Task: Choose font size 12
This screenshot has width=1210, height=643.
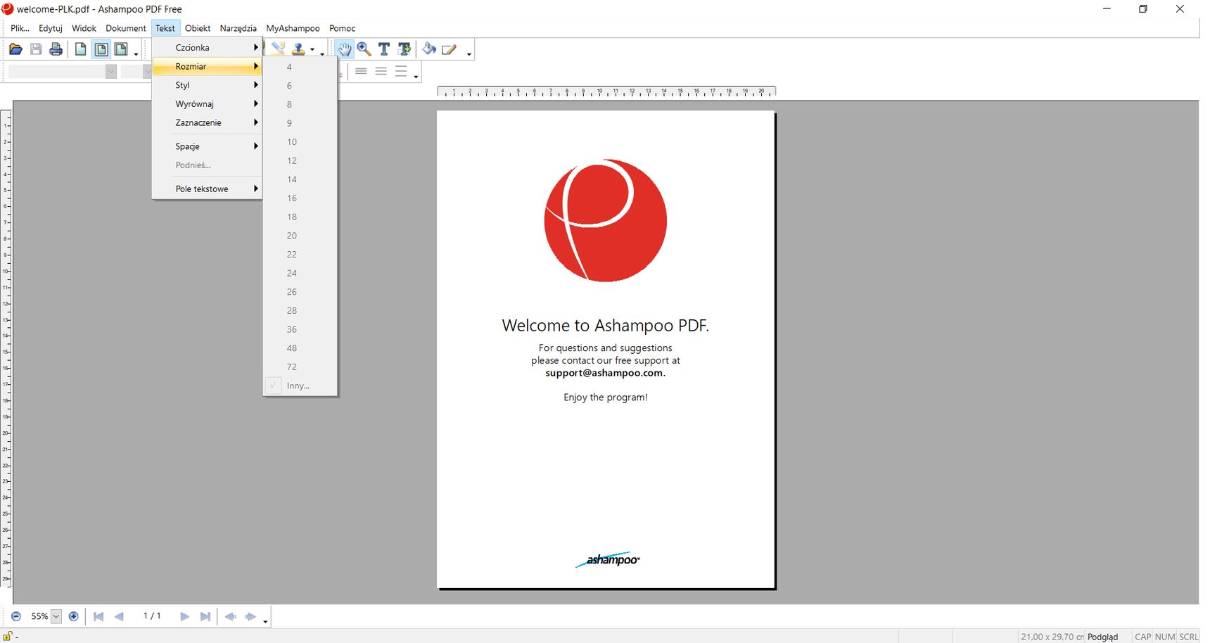Action: tap(300, 160)
